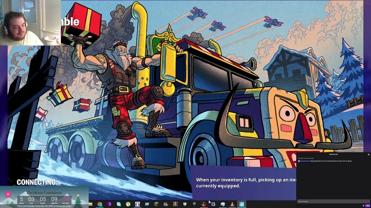The image size is (371, 208).
Task: Click the StreamElements username in chat
Action: (305, 161)
